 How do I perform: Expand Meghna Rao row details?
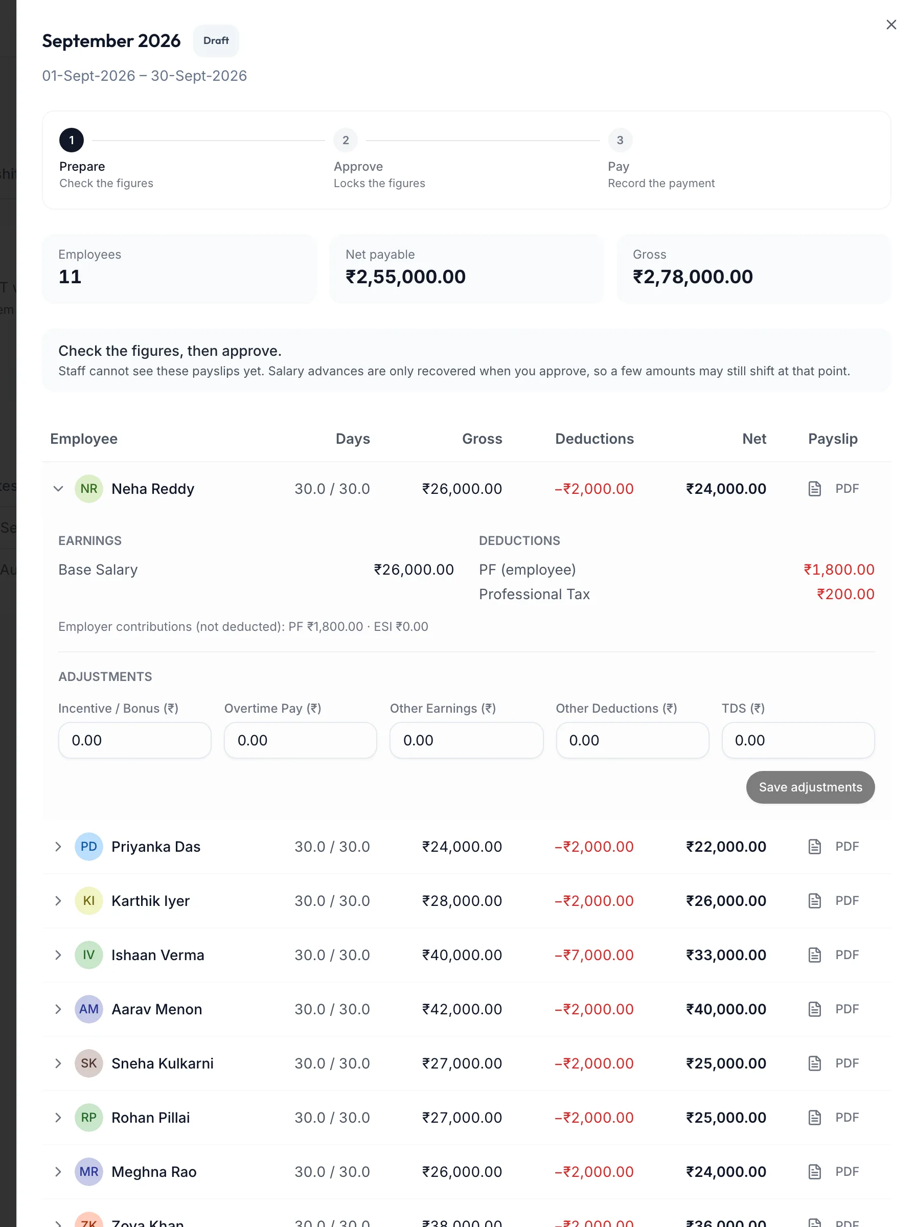click(x=58, y=1172)
